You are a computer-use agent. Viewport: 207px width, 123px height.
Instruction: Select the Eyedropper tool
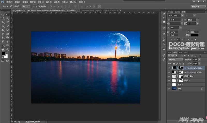tap(8, 22)
